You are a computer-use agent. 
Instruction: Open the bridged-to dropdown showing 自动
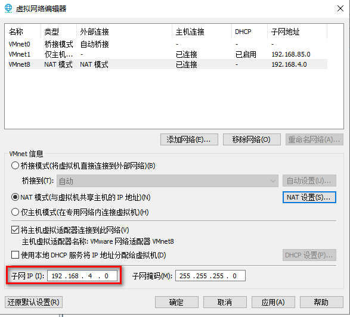[168, 181]
